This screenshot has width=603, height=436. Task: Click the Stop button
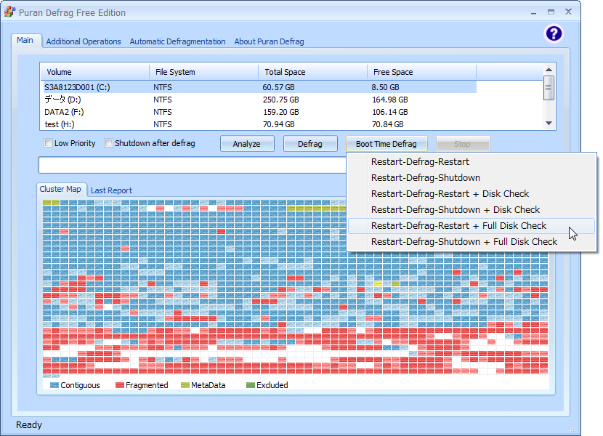coord(462,144)
